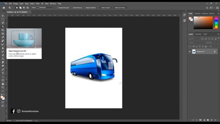Select the Spot Healing Brush tool
This screenshot has width=220, height=124.
click(3, 41)
